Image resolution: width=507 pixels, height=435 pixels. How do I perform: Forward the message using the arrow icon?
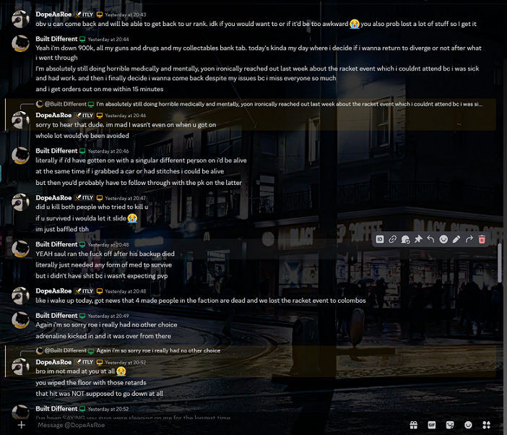pyautogui.click(x=469, y=239)
